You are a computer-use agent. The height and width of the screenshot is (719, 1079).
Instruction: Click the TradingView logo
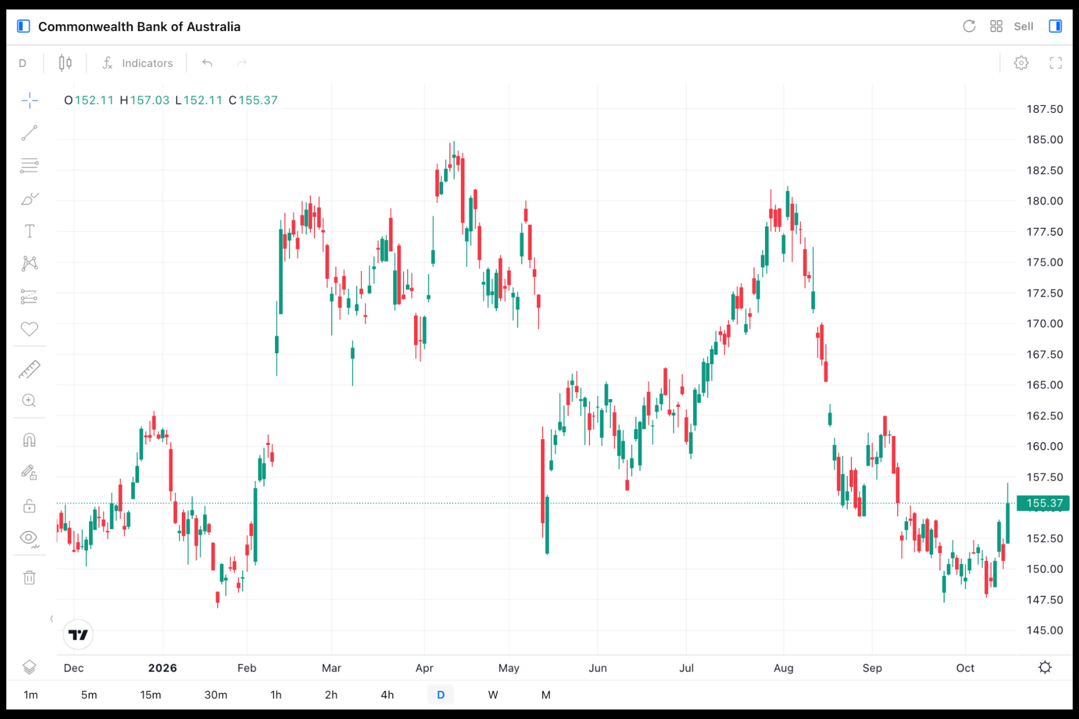[x=78, y=635]
